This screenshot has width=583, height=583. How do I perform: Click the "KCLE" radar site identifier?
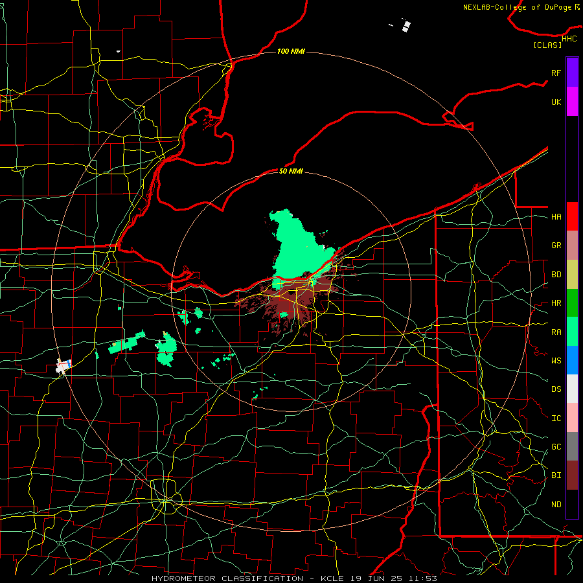tap(332, 578)
